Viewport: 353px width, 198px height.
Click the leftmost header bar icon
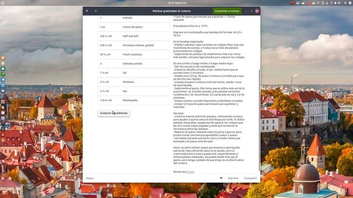coord(87,11)
